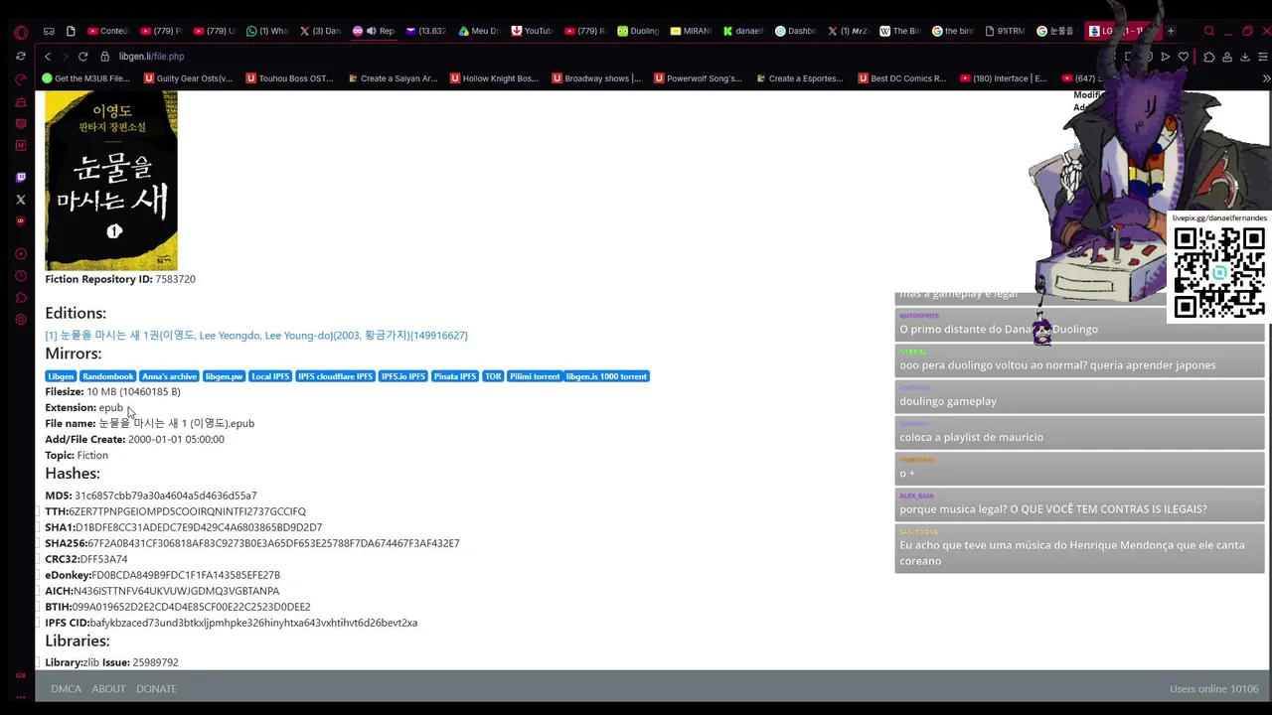Screen dimensions: 1272x715
Task: Open the DONATE footer link
Action: tap(156, 689)
